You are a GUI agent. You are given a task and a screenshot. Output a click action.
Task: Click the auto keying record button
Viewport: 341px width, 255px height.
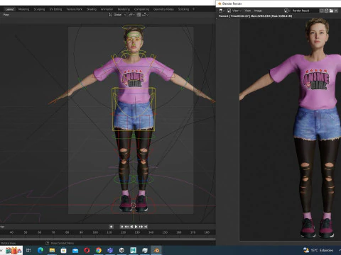click(x=111, y=227)
